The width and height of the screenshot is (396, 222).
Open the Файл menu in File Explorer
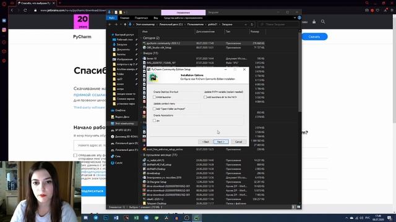pyautogui.click(x=111, y=18)
